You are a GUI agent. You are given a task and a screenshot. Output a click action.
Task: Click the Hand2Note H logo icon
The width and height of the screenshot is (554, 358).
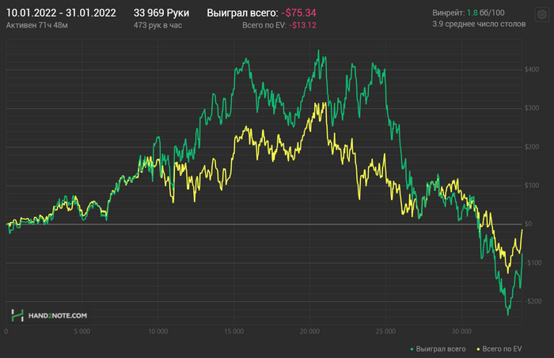pos(17,315)
